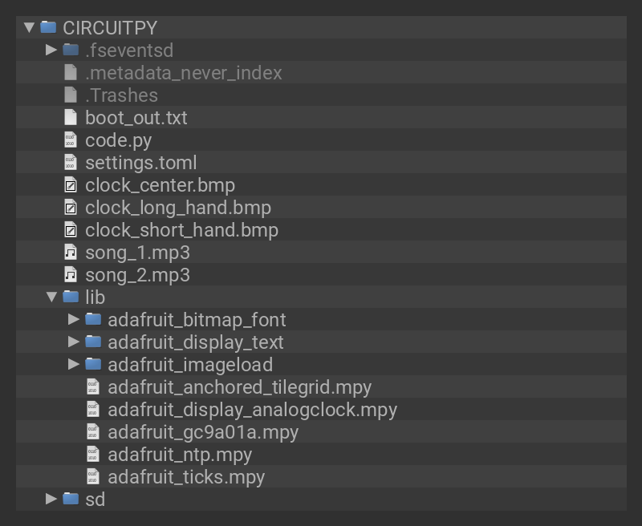Select adafruit_display_analogclock.mpy in the list

[252, 410]
